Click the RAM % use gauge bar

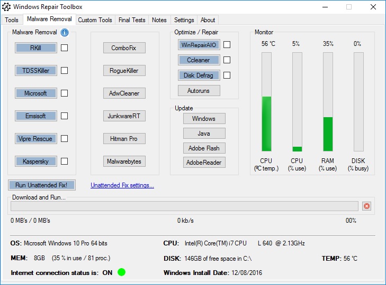coord(328,102)
